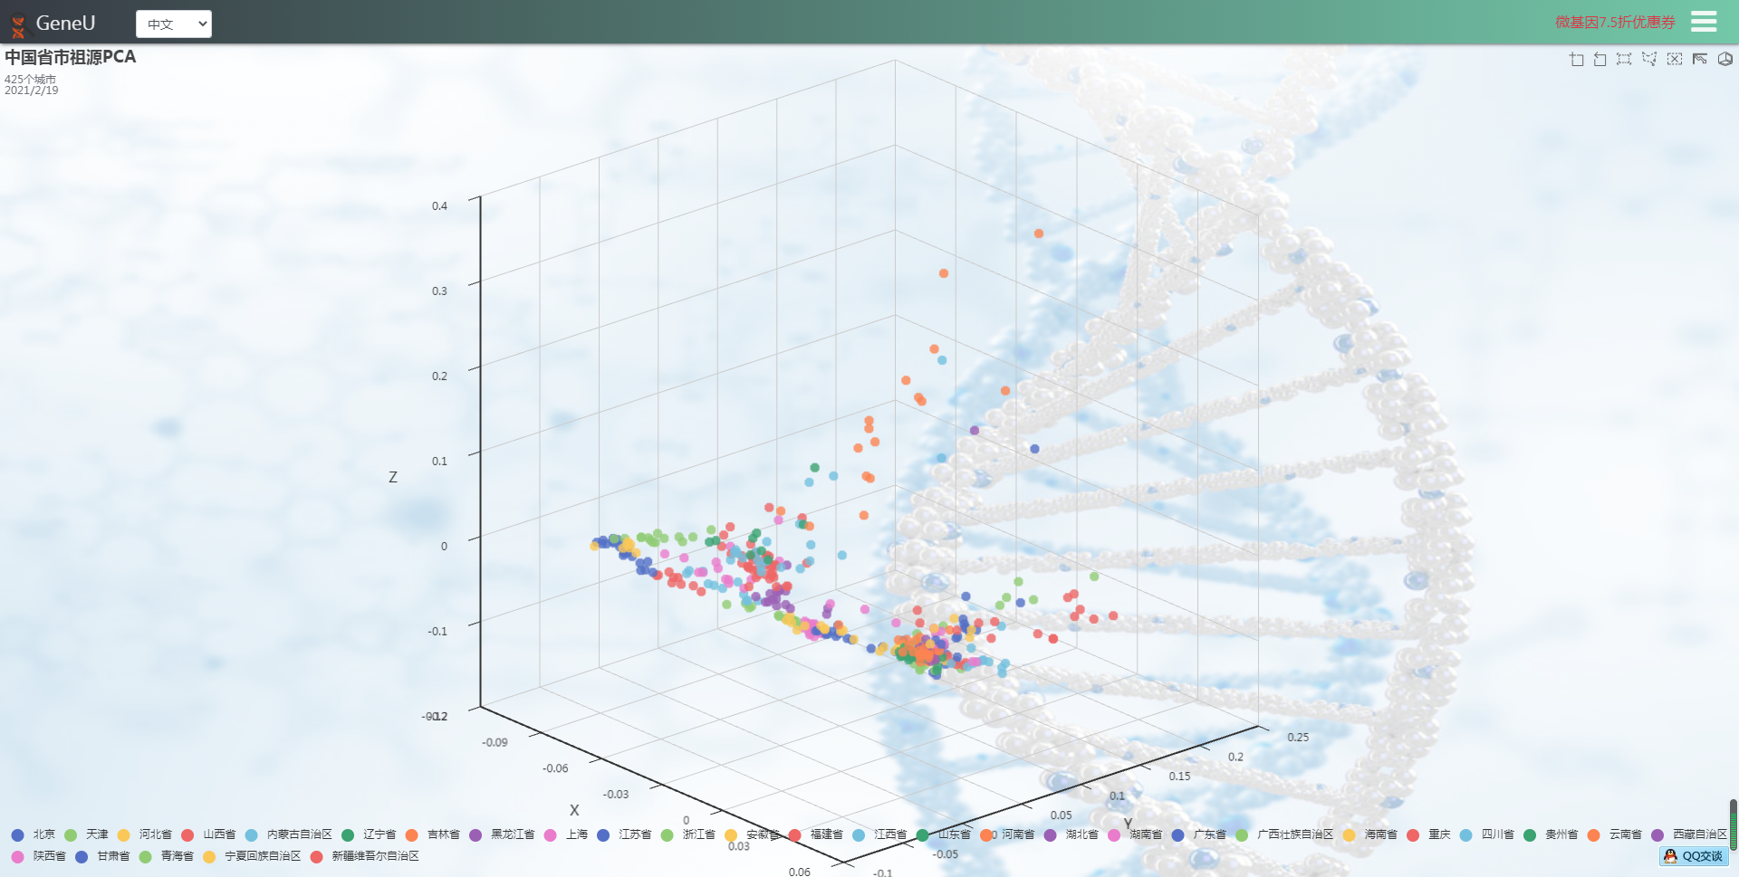Toggle 内蒙古自治区 legend series
The width and height of the screenshot is (1739, 877).
[x=289, y=834]
